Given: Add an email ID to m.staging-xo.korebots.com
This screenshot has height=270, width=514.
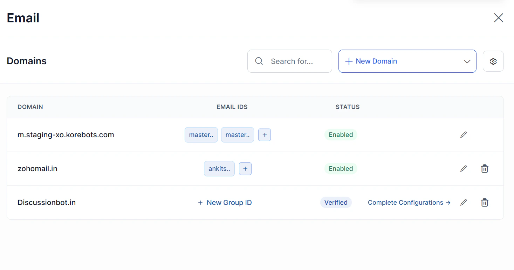Looking at the screenshot, I should (265, 135).
